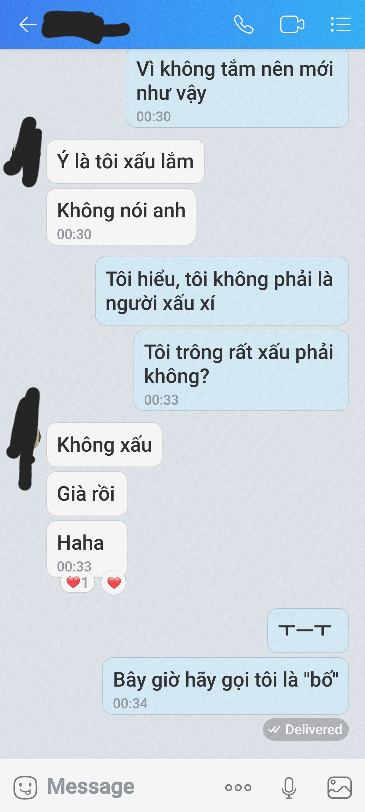This screenshot has width=365, height=812.
Task: Tap the back arrow icon
Action: [28, 25]
